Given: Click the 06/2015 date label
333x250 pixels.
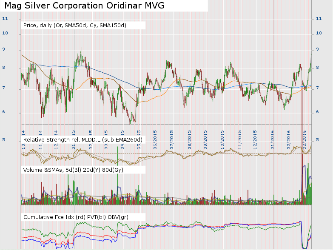Looking at the screenshot, I should pos(155,140).
